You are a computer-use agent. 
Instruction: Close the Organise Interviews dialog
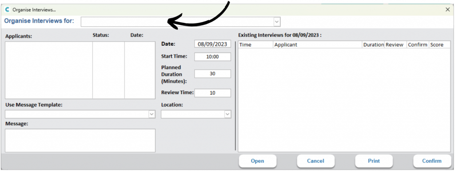tap(447, 10)
